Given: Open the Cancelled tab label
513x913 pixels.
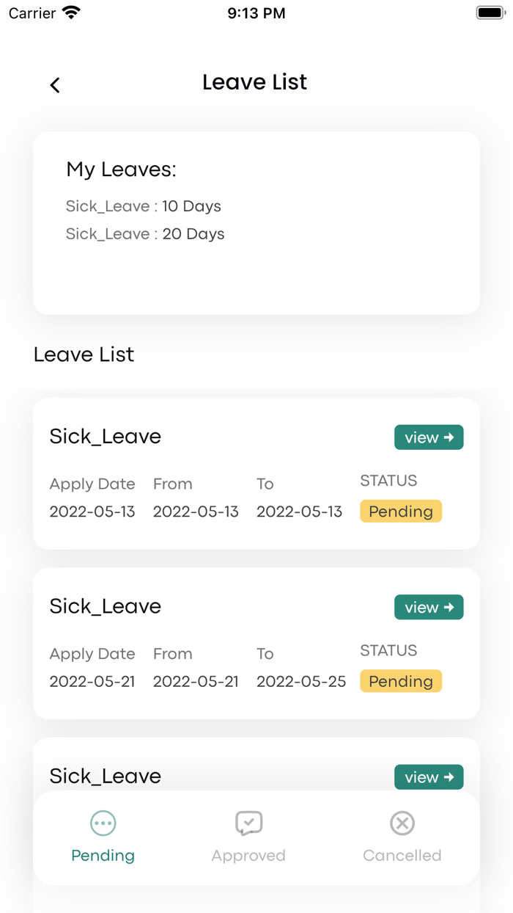Looking at the screenshot, I should [x=402, y=855].
